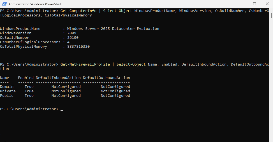Click the CsTotalPhysicalMemory output label
The width and height of the screenshot is (273, 142).
coord(24,47)
